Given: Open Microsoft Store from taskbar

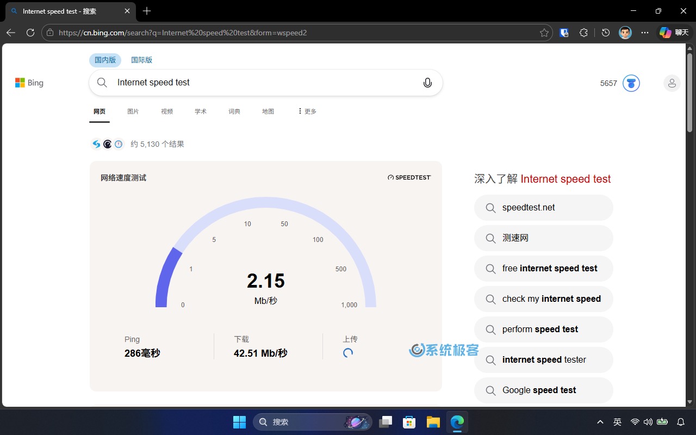Looking at the screenshot, I should [x=409, y=422].
